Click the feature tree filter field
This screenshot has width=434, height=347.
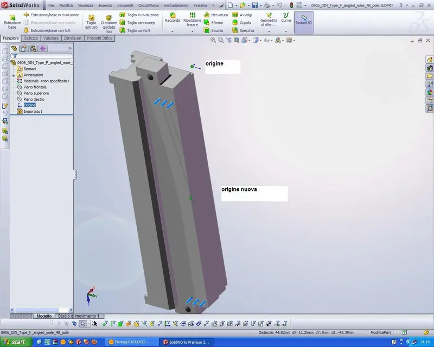[42, 56]
